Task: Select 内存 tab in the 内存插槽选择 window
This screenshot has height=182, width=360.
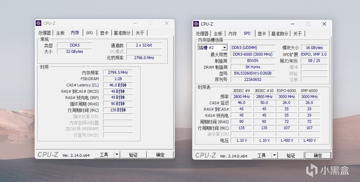Action: (233, 34)
